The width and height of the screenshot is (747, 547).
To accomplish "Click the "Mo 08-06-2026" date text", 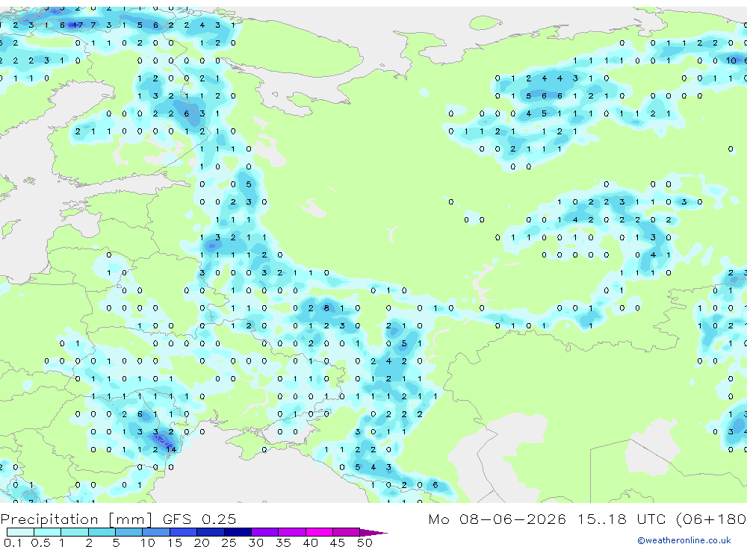I will click(x=498, y=519).
